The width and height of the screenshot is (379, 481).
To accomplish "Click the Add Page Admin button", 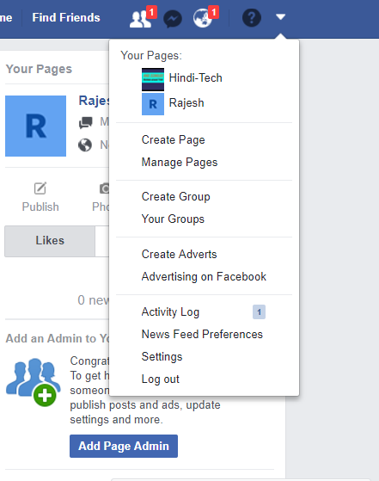I will point(124,446).
